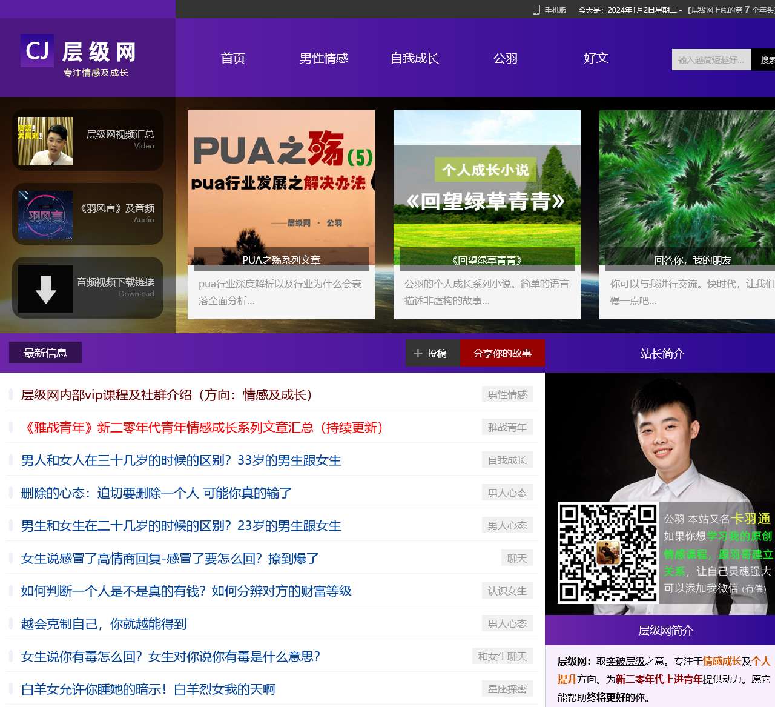Open the 男性情感 menu
The height and width of the screenshot is (707, 775).
pos(324,59)
